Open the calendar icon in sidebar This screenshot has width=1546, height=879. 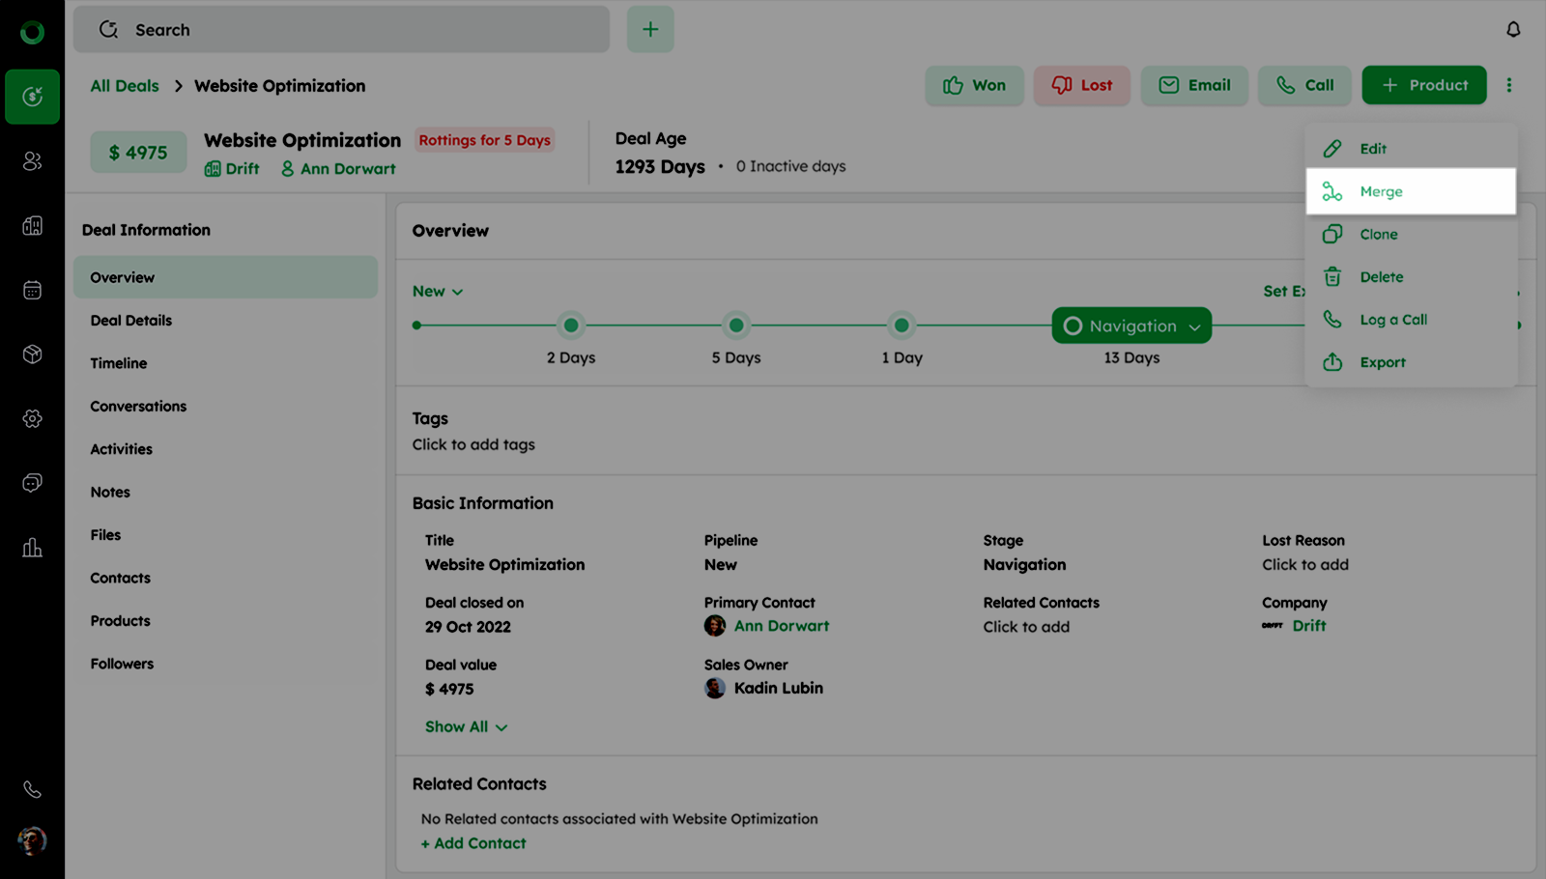[32, 290]
